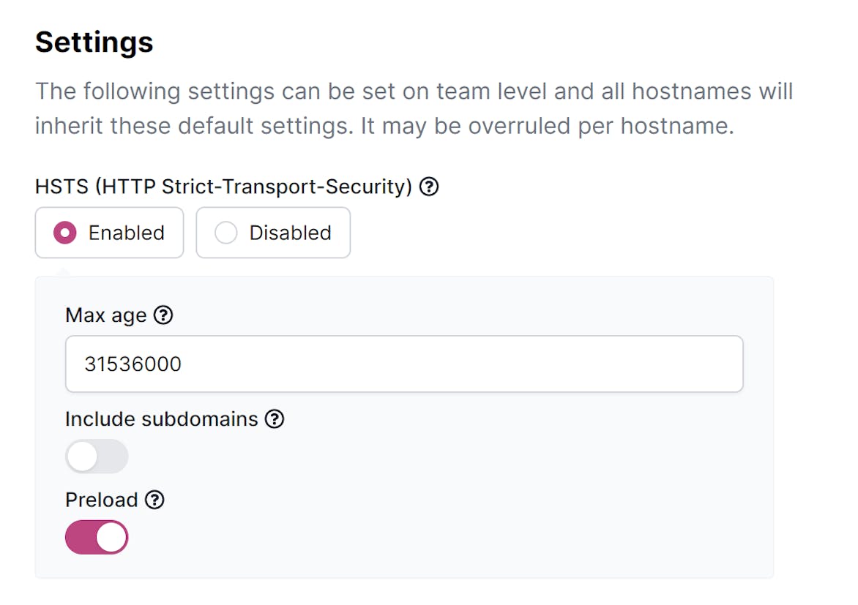
Task: Click the Include subdomains question mark icon
Action: 275,419
